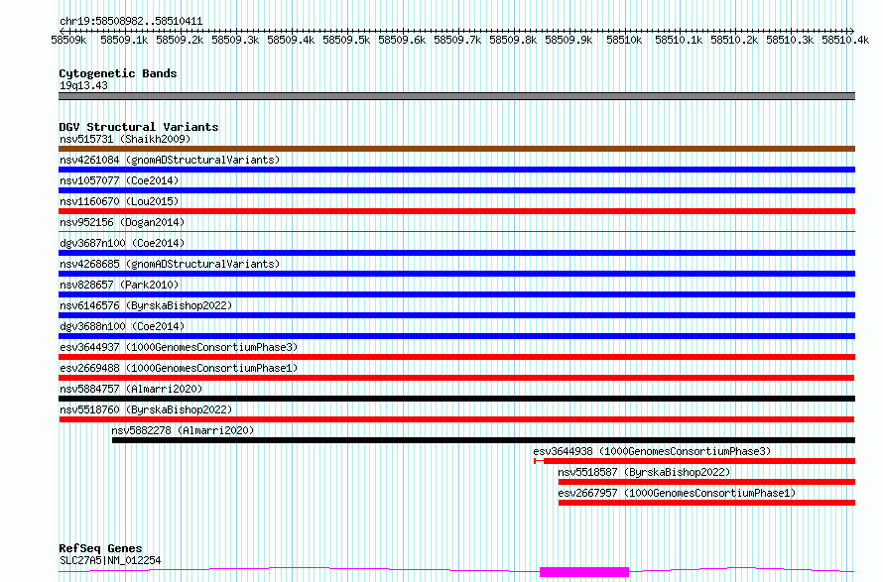
Task: Click the black bar under nsv5884757
Action: 456,399
